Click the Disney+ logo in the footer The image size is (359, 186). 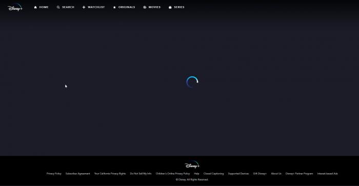click(192, 164)
